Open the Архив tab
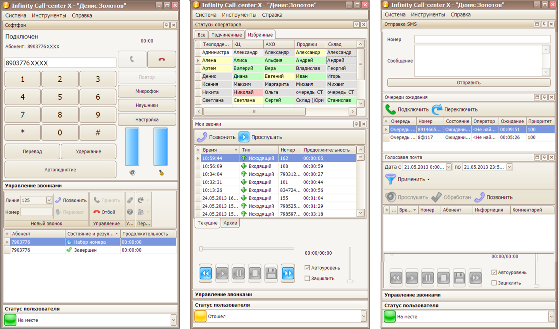 click(230, 223)
